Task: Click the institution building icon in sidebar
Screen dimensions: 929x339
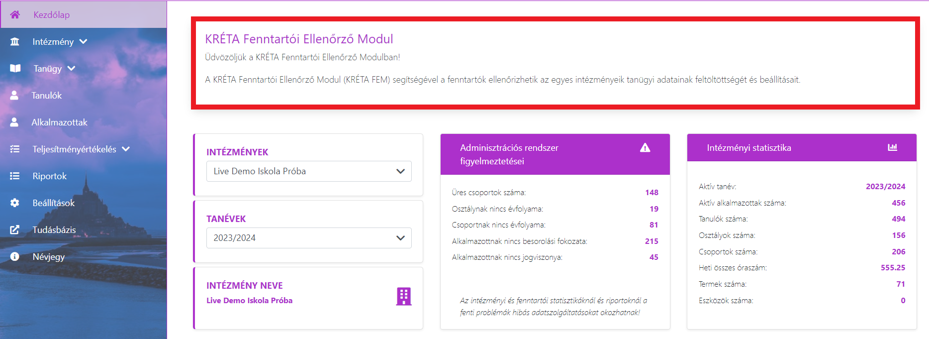Action: point(15,41)
